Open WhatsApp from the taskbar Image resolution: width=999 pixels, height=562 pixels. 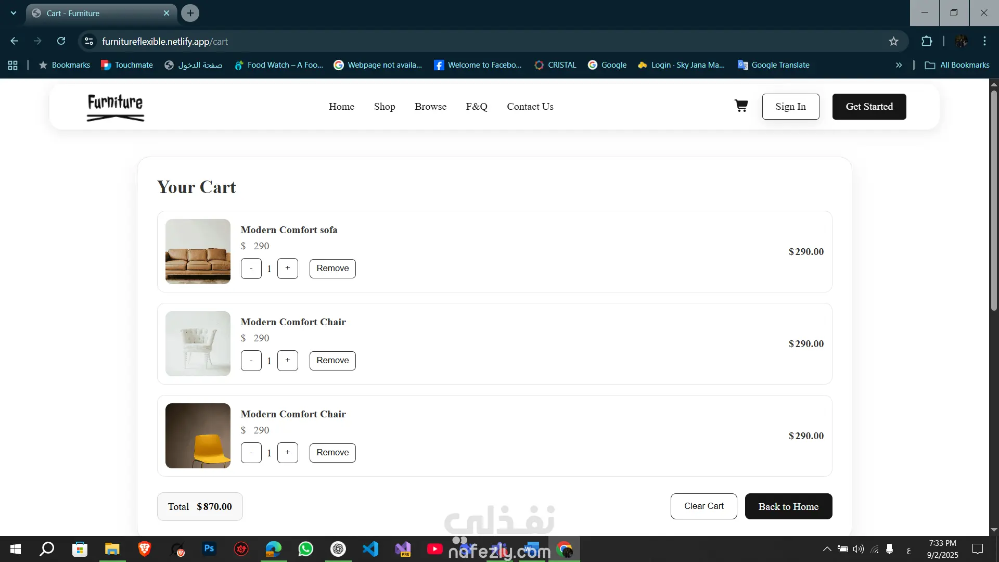tap(306, 549)
